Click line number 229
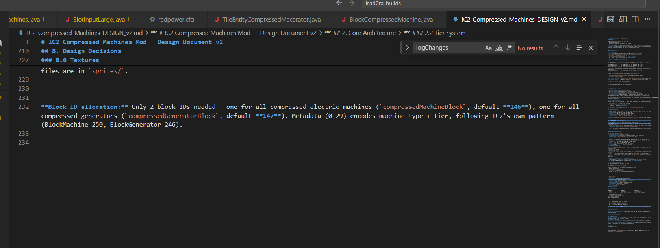This screenshot has width=660, height=248. click(x=24, y=80)
